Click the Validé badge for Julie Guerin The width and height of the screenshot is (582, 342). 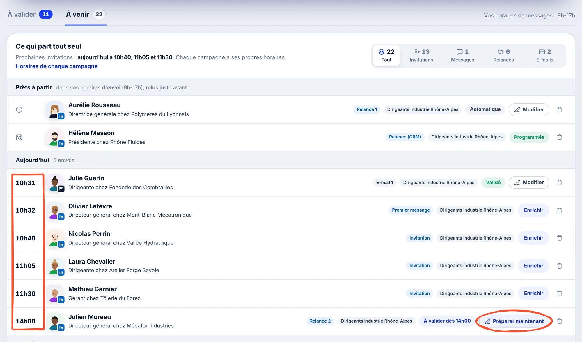coord(493,182)
